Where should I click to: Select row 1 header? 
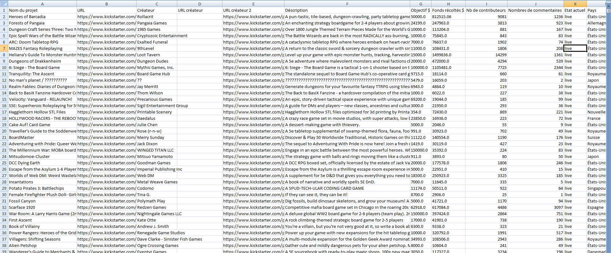point(4,10)
